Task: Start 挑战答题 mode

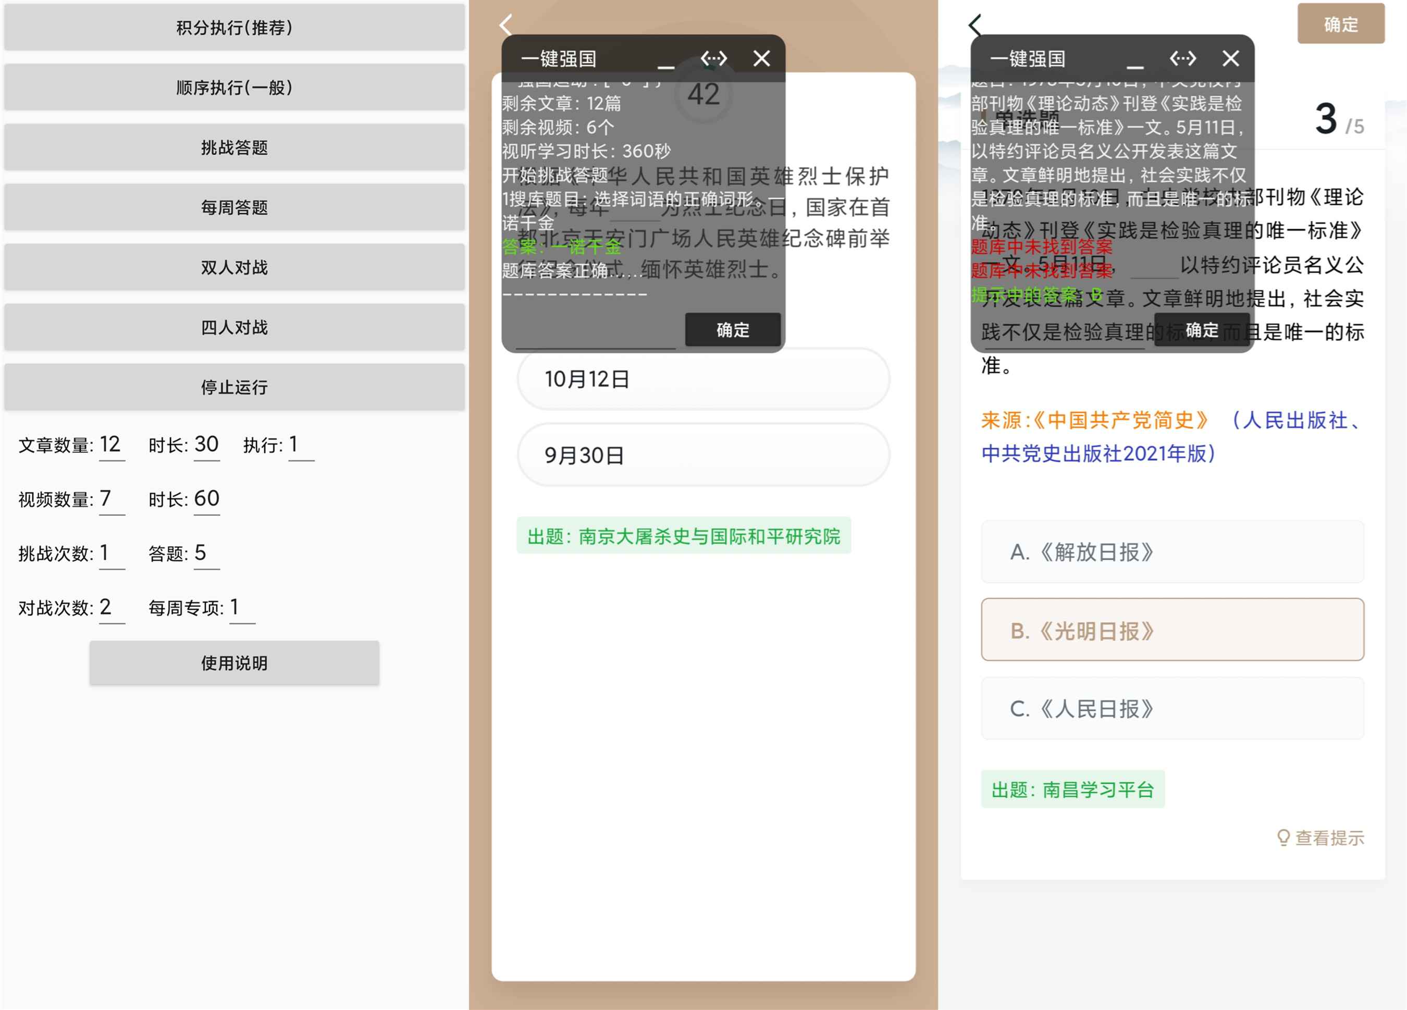Action: [x=234, y=147]
